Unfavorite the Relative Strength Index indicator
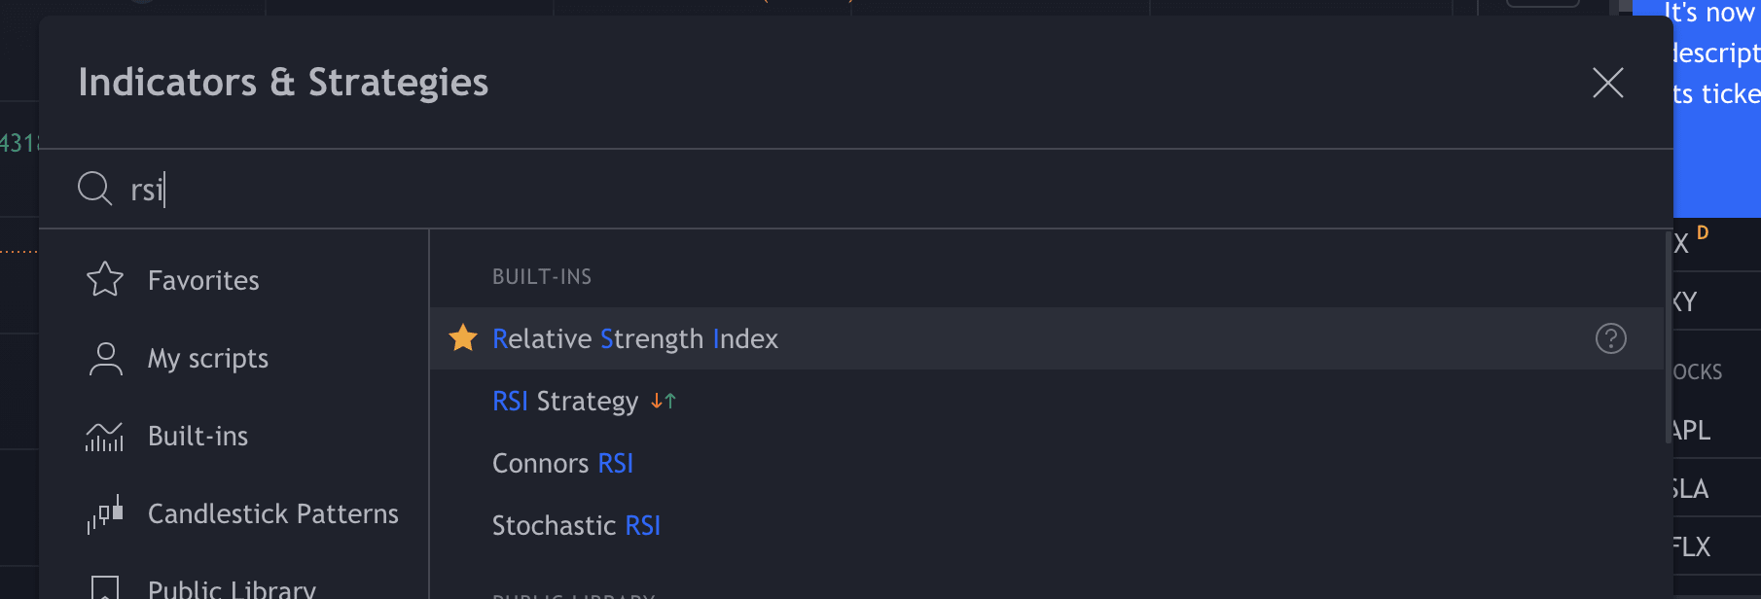This screenshot has height=599, width=1761. (462, 338)
